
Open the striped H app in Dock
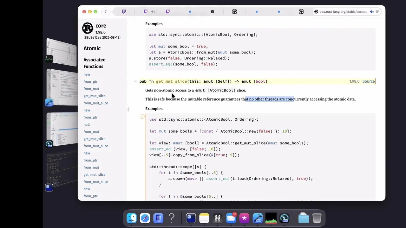(218, 218)
